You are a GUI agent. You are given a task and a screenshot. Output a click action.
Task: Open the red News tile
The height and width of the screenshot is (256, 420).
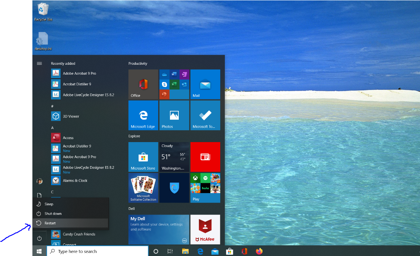click(x=205, y=157)
